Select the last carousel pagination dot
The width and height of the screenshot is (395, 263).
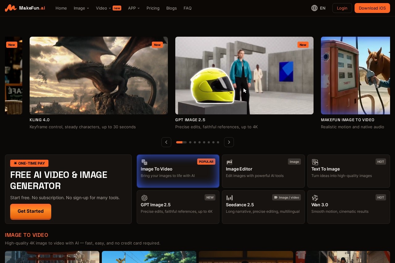point(218,142)
